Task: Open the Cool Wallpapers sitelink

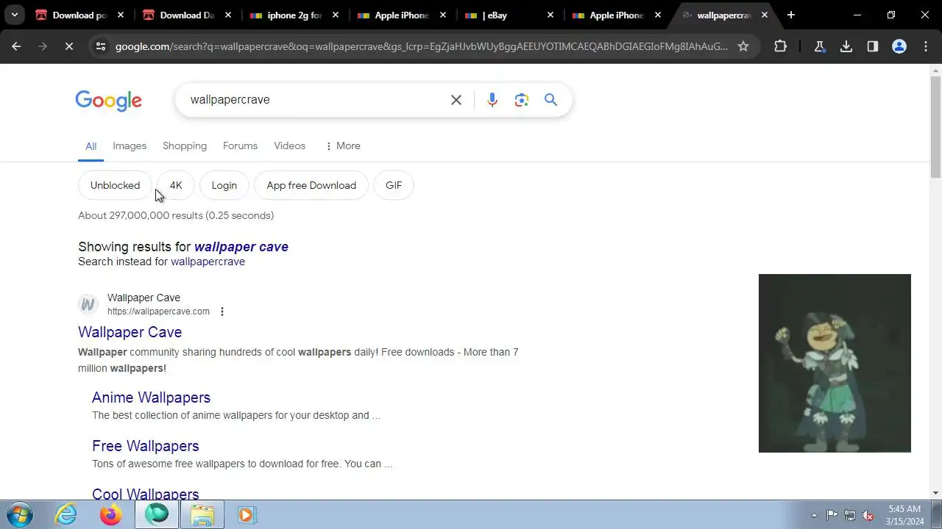Action: 145,494
